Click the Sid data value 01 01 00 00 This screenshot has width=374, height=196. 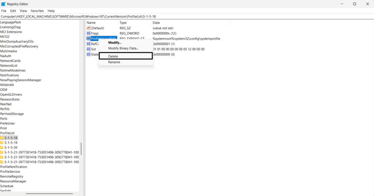(179, 49)
